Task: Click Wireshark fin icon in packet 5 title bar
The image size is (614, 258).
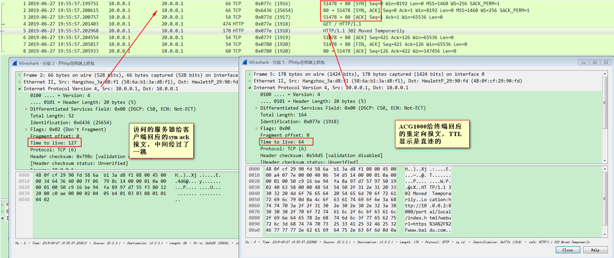Action: tap(244, 62)
